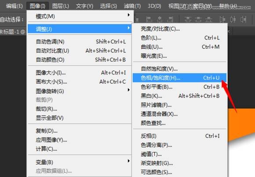Choose 自动对比度(U) menu item
This screenshot has height=177, width=255.
tap(80, 51)
